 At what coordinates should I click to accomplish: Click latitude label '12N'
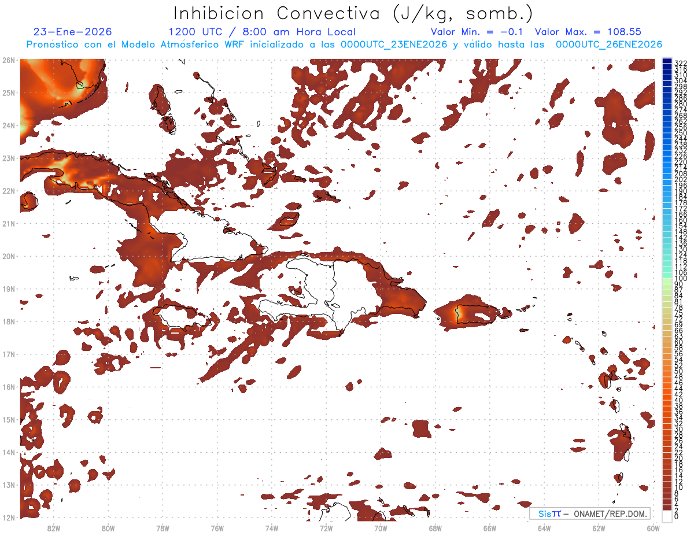point(9,517)
